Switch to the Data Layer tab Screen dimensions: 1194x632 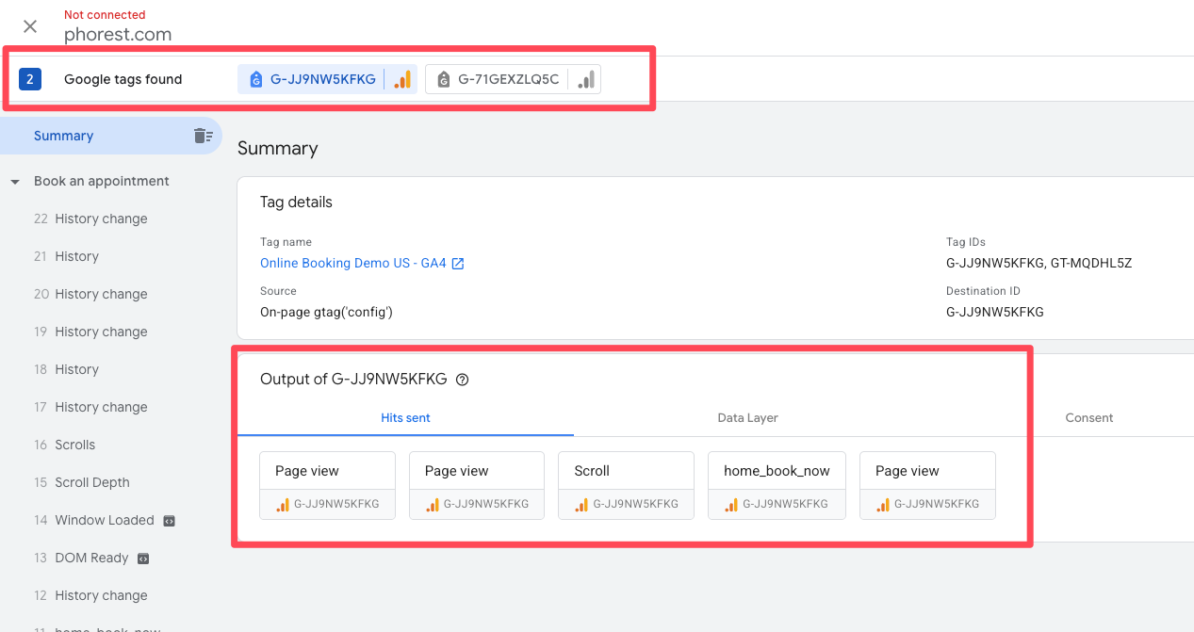click(747, 417)
